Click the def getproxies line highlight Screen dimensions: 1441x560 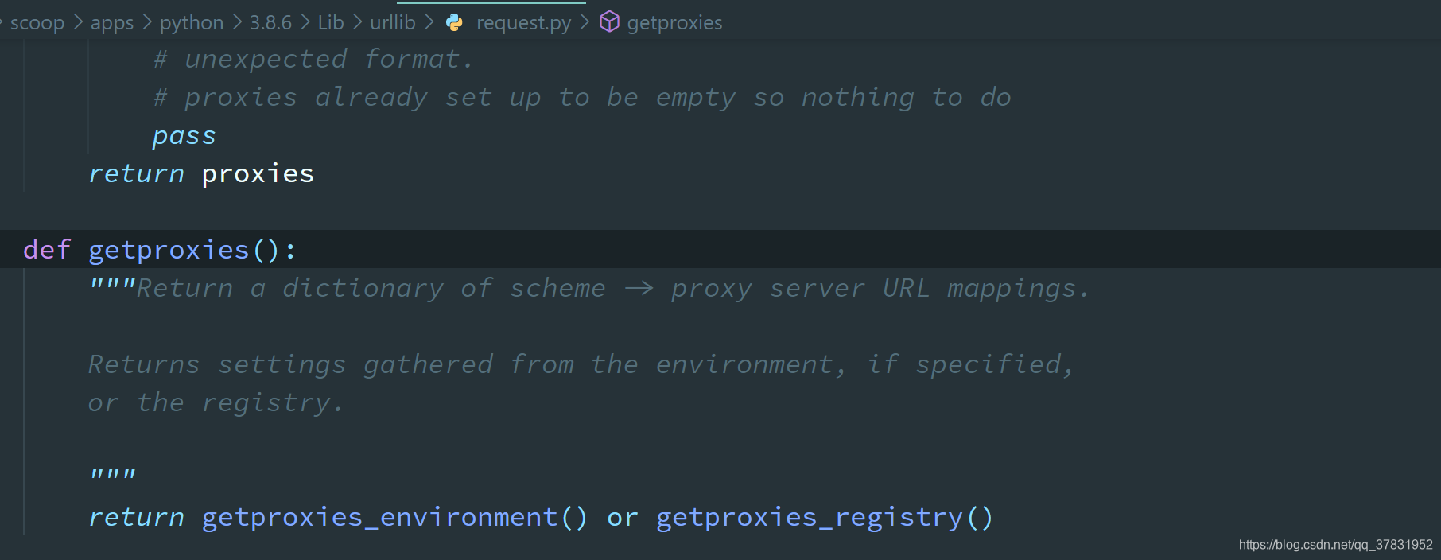(159, 249)
